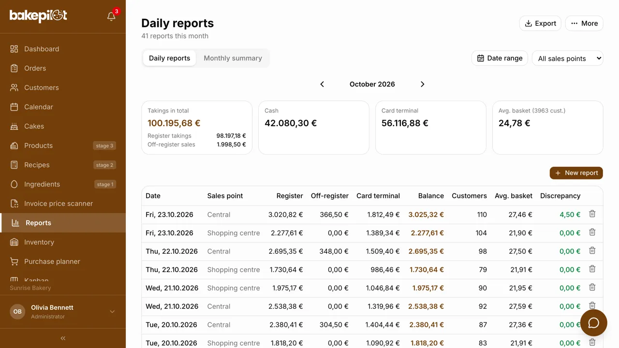Delete the Thu 22.10.2026 Central report
The height and width of the screenshot is (348, 619).
tap(592, 251)
